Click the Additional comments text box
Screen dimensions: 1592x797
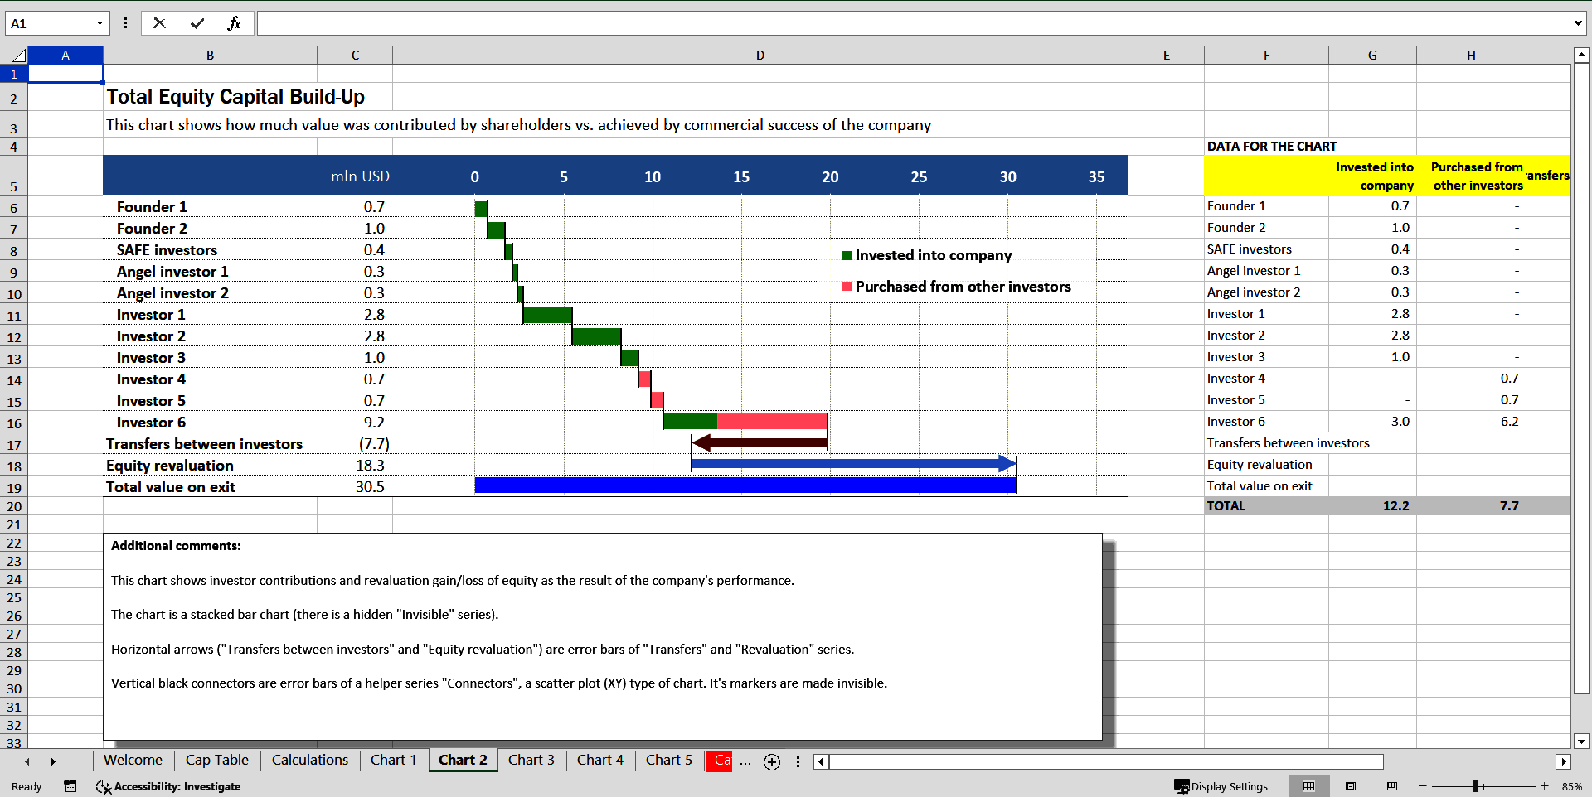point(603,636)
